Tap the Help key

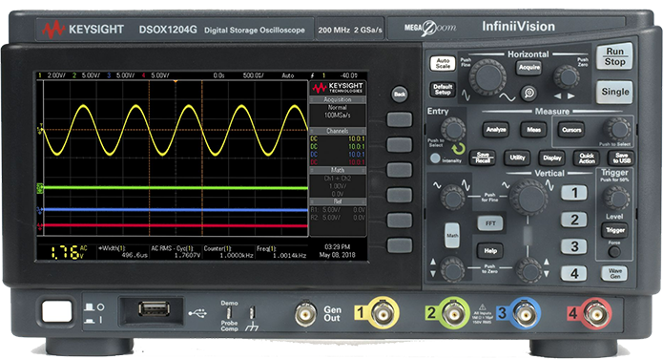coord(490,250)
